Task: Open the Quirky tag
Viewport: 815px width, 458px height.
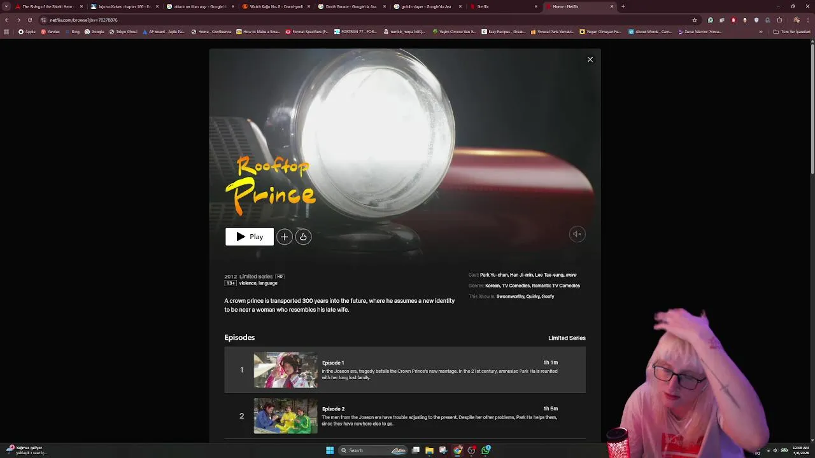Action: point(533,296)
